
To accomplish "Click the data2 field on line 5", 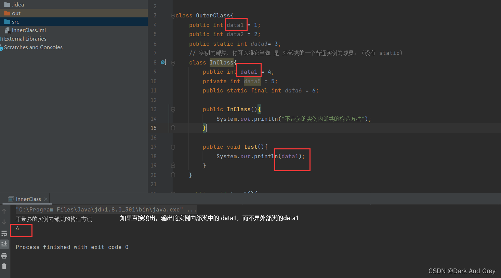I will (x=235, y=34).
